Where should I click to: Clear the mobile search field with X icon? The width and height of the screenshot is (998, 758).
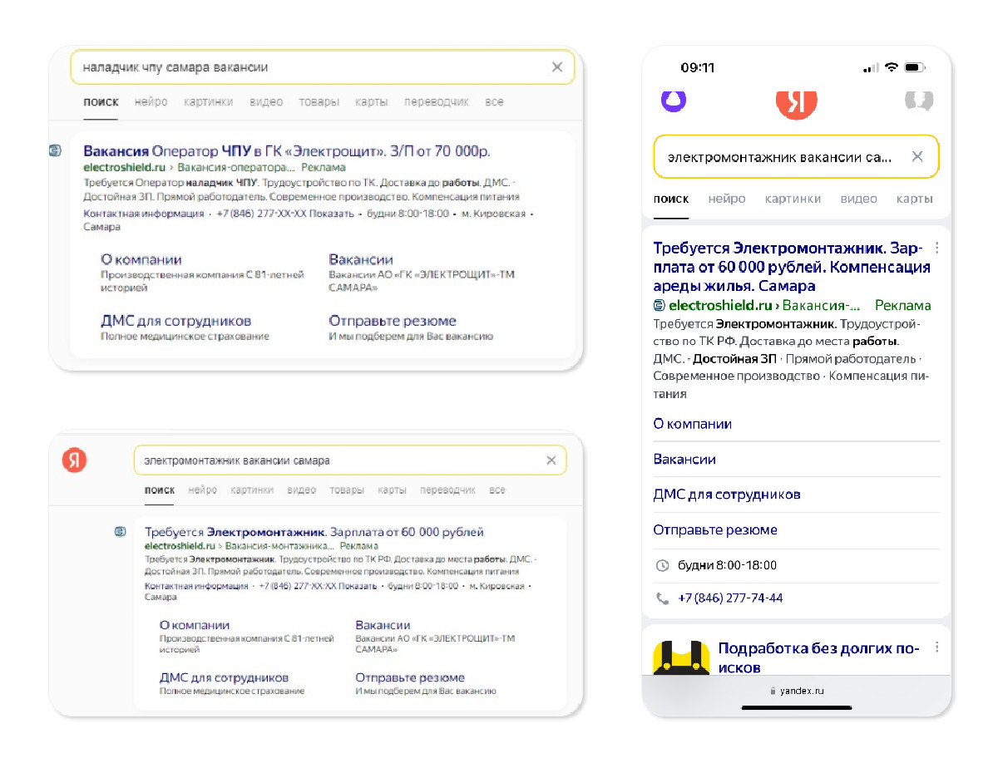tap(917, 156)
